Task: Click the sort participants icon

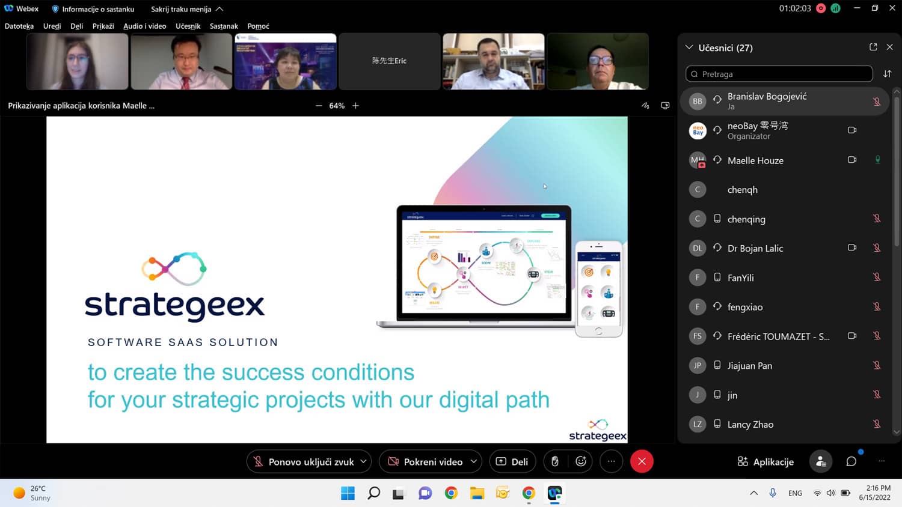Action: tap(887, 74)
